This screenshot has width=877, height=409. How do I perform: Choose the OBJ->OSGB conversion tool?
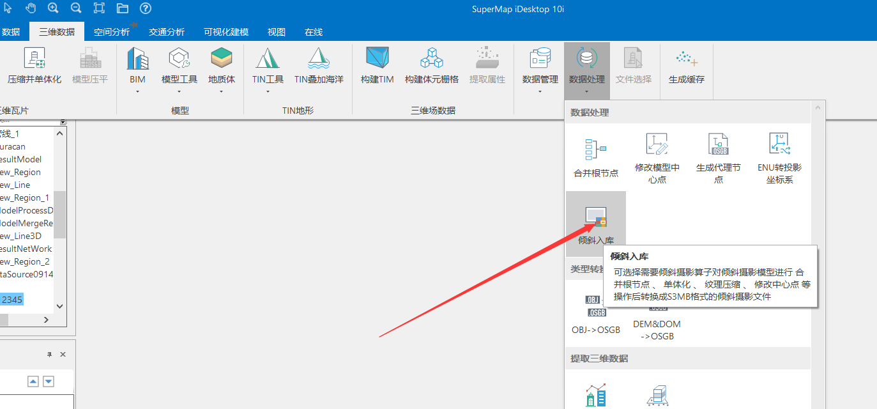[x=596, y=316]
